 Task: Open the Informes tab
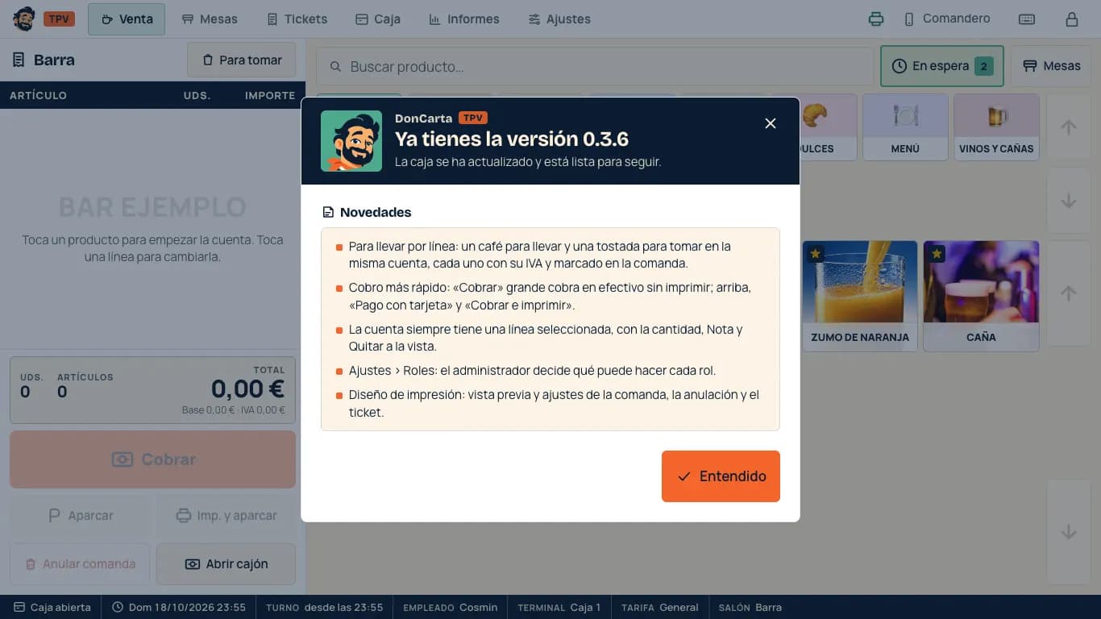464,19
